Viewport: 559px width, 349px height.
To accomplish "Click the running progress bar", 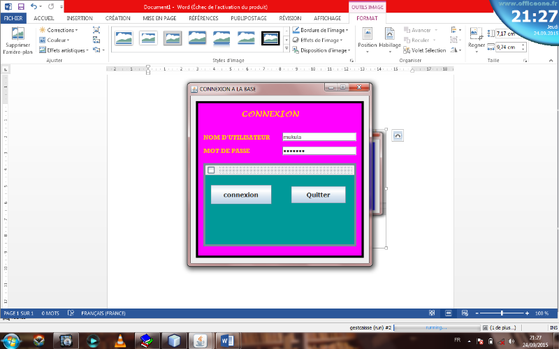I will tap(437, 327).
